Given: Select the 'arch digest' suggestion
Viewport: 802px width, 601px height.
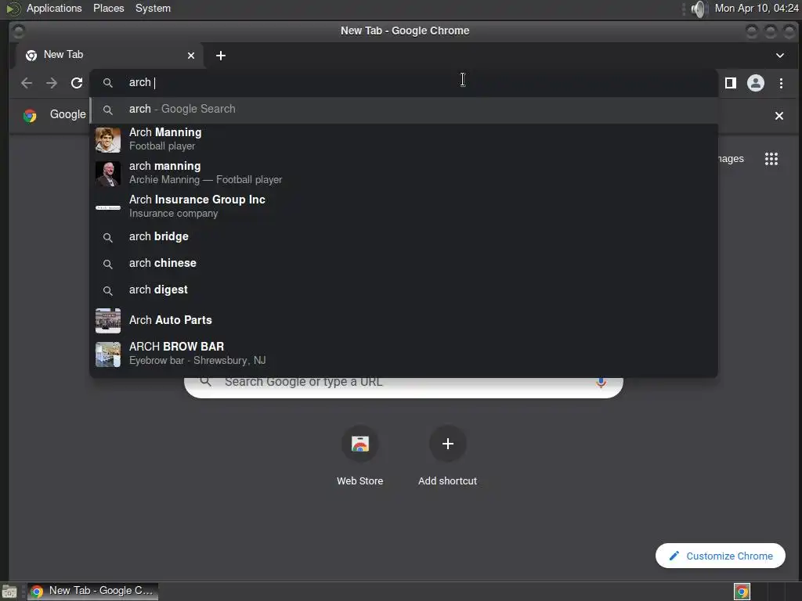Looking at the screenshot, I should pos(403,290).
